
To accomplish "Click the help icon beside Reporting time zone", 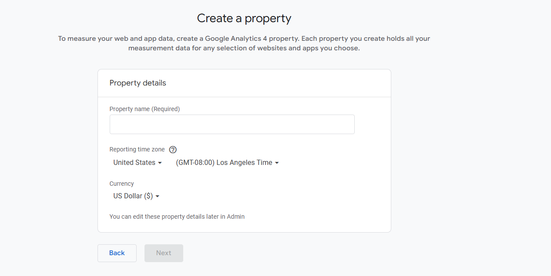I will pos(173,150).
